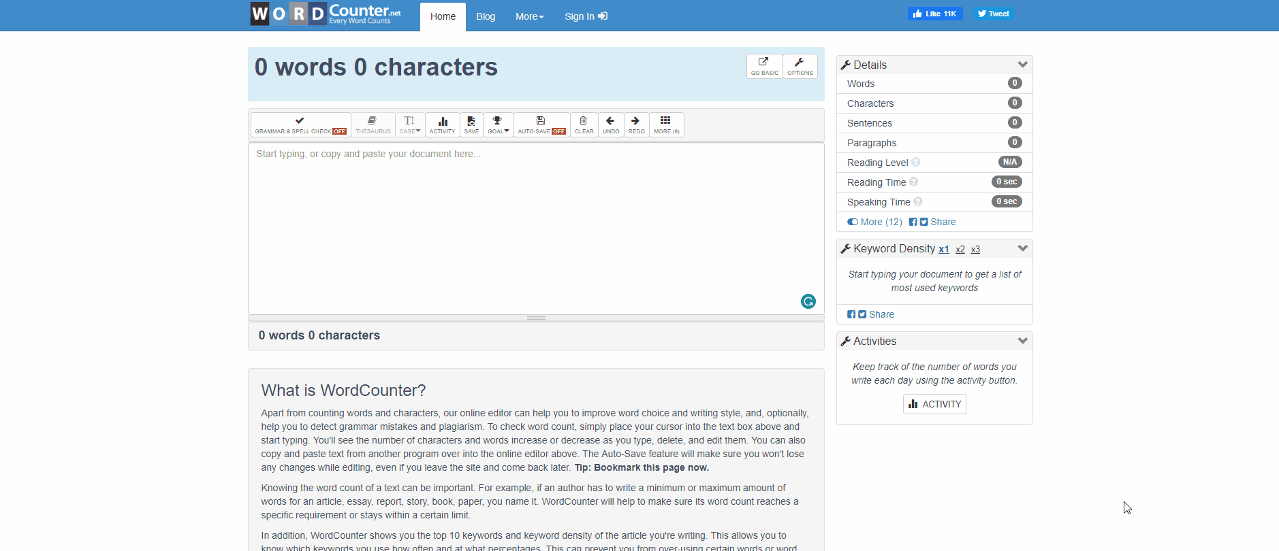Open Keyword Density wrench settings
The image size is (1279, 551).
click(846, 249)
